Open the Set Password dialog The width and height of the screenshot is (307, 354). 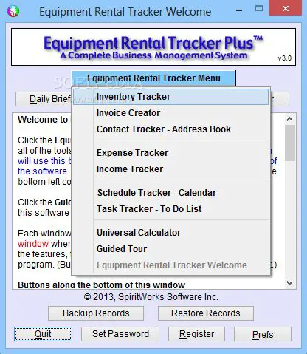tap(120, 334)
